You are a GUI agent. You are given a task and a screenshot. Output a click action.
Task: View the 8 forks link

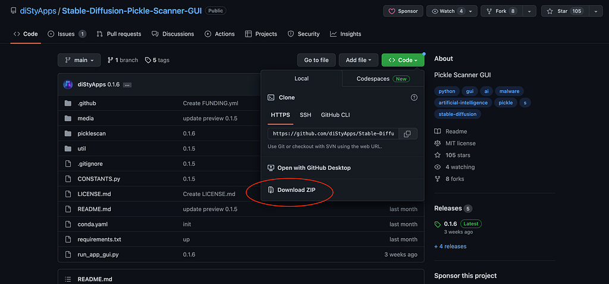[450, 179]
